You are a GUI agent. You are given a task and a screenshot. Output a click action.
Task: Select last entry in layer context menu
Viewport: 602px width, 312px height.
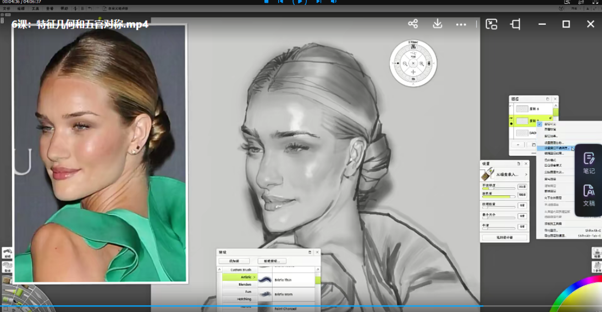570,236
